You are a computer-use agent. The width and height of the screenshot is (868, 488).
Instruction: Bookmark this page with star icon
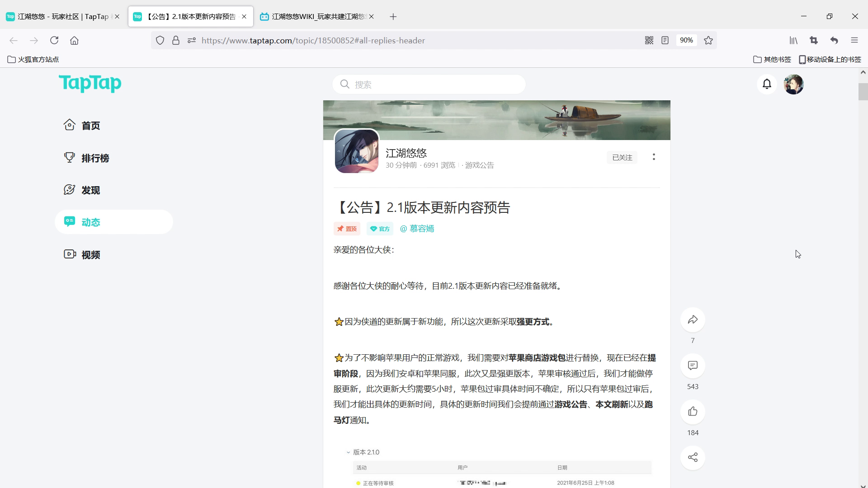tap(708, 41)
